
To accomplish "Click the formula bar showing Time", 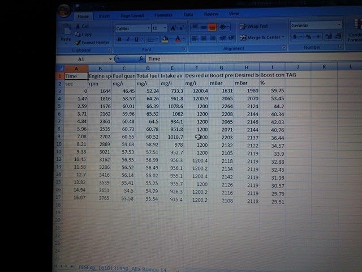I will [254, 58].
